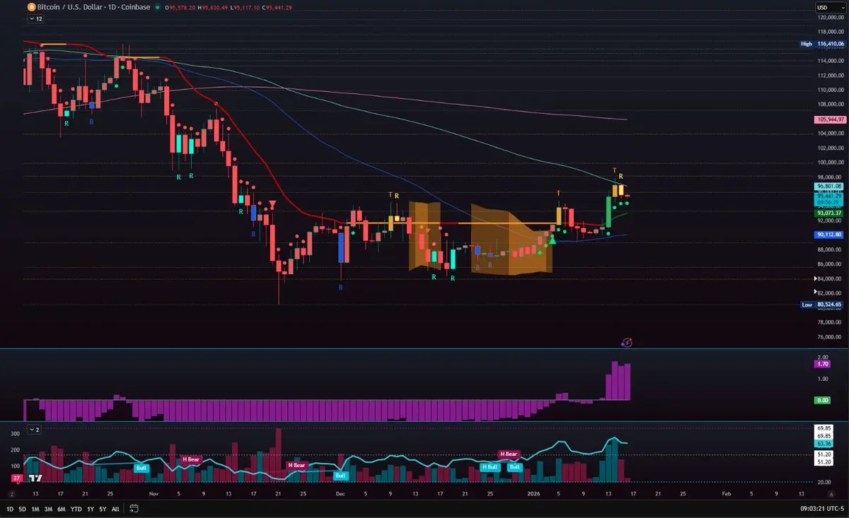Click the Close value C95,441.29
The height and width of the screenshot is (518, 849).
[278, 7]
